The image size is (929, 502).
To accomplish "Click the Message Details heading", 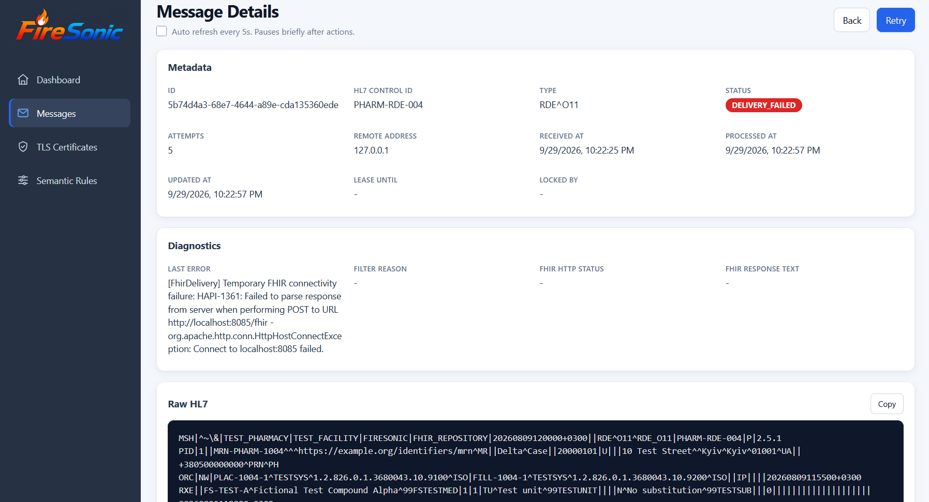I will coord(217,11).
